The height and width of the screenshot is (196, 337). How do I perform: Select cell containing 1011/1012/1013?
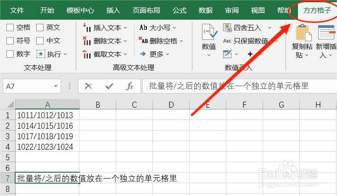pos(47,115)
